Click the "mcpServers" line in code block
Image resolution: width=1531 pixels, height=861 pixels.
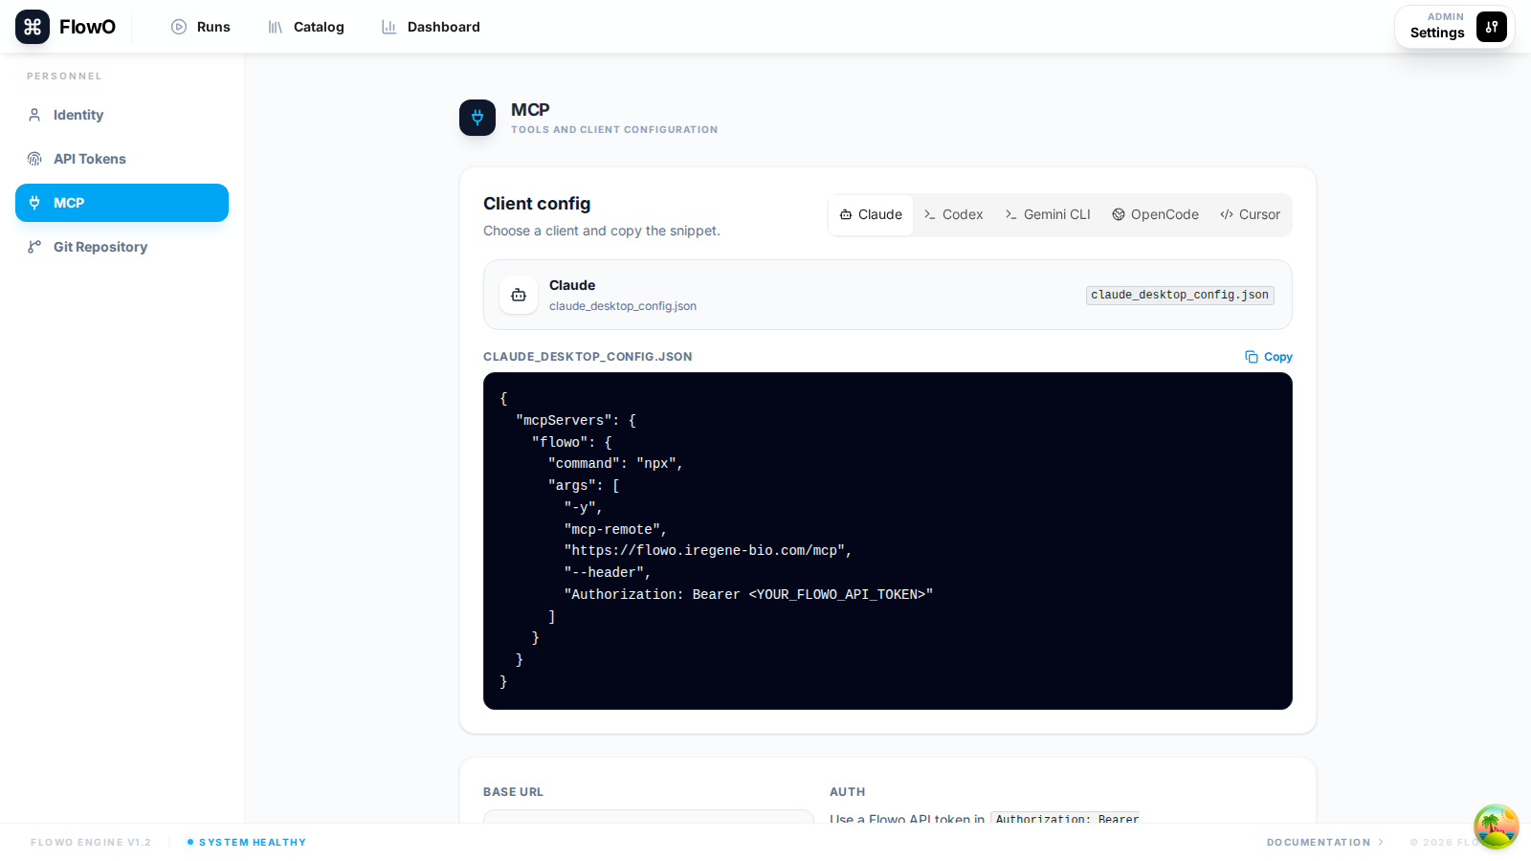576,420
